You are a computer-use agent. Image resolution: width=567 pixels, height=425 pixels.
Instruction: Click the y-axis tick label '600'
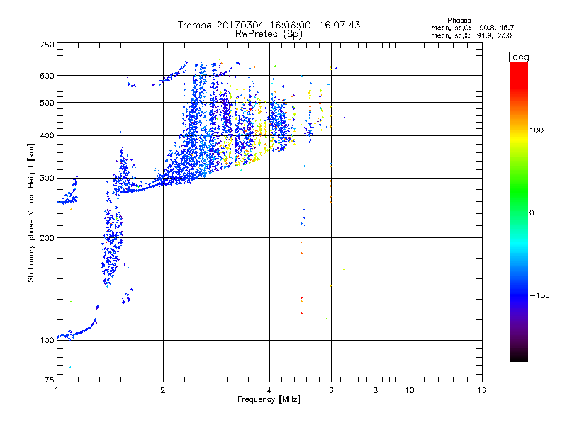pos(47,76)
